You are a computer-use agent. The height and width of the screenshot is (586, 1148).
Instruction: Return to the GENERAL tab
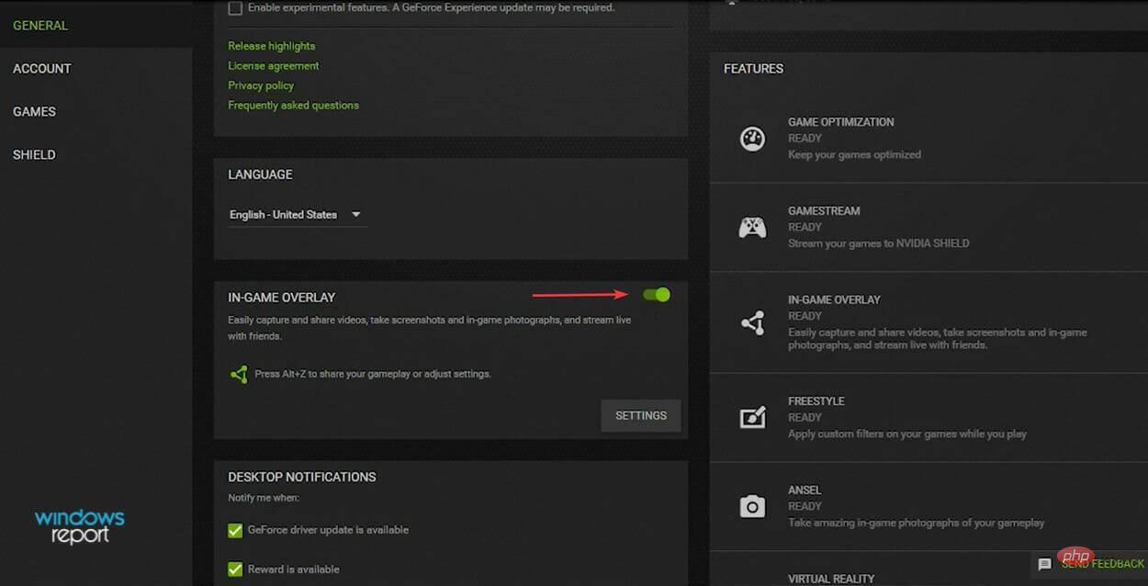click(x=39, y=25)
